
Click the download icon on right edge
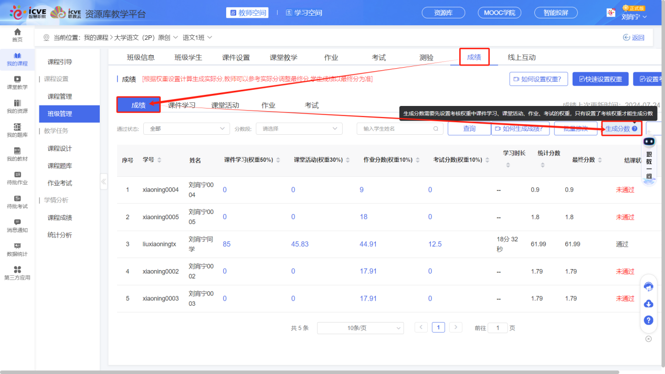648,303
